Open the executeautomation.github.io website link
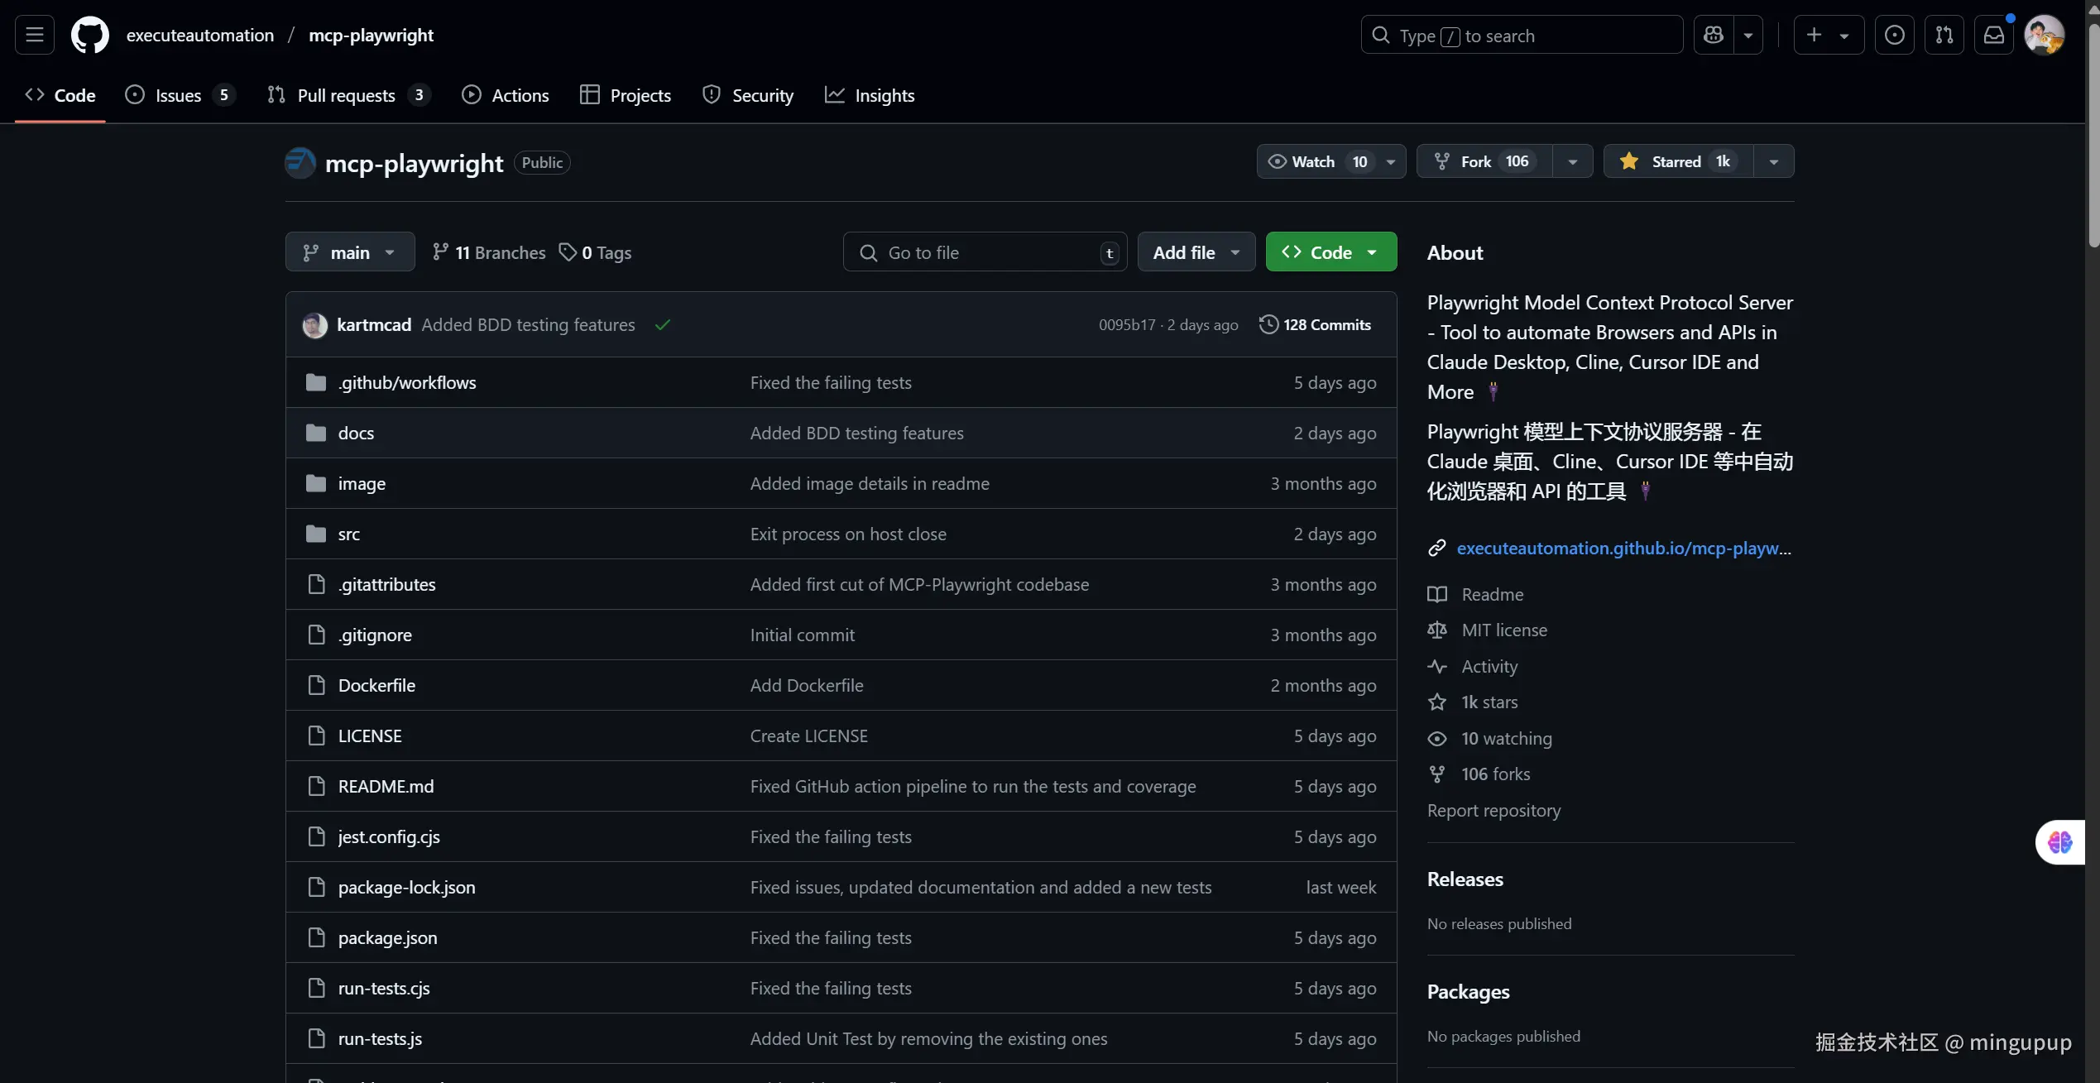Screen dimensions: 2100x1083 [1623, 548]
